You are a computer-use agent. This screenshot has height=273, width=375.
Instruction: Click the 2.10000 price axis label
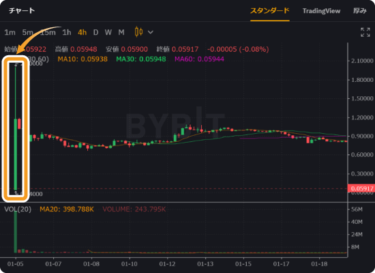[362, 61]
